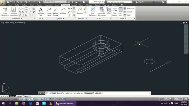Open Assembly Properties
The width and height of the screenshot is (189, 106).
(x=102, y=12)
